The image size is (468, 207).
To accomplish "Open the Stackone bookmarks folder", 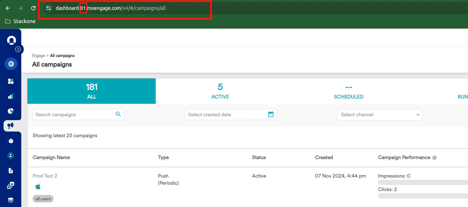I will tap(20, 21).
